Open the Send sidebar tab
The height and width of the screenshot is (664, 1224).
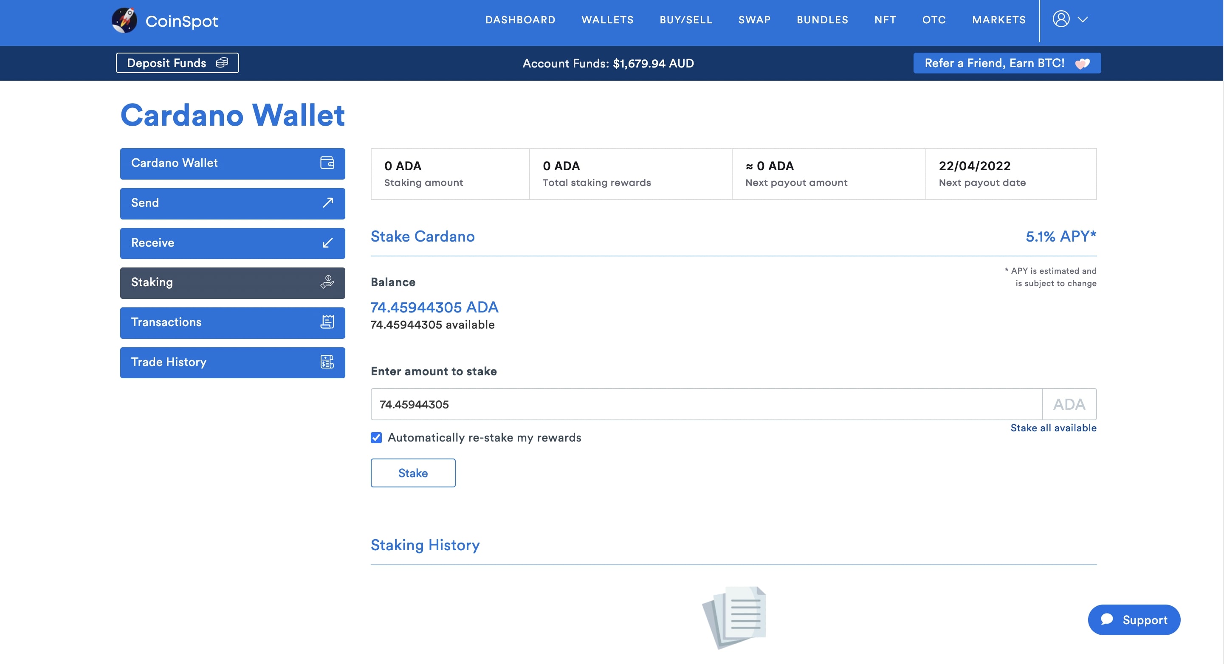[x=232, y=204]
